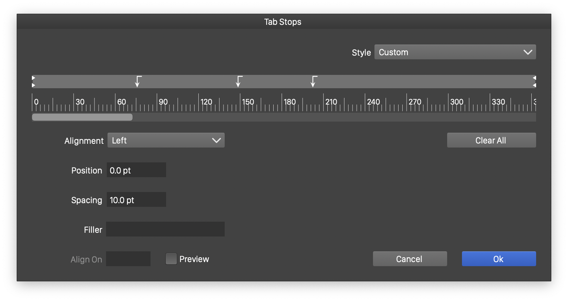Enable the Preview checkbox

click(x=171, y=259)
